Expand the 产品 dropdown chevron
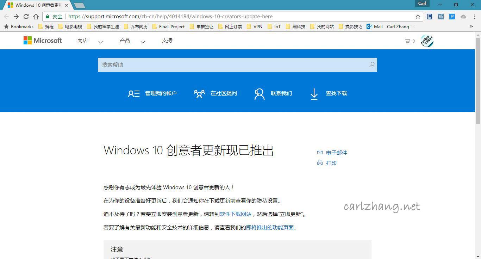Image resolution: width=481 pixels, height=259 pixels. [x=143, y=42]
